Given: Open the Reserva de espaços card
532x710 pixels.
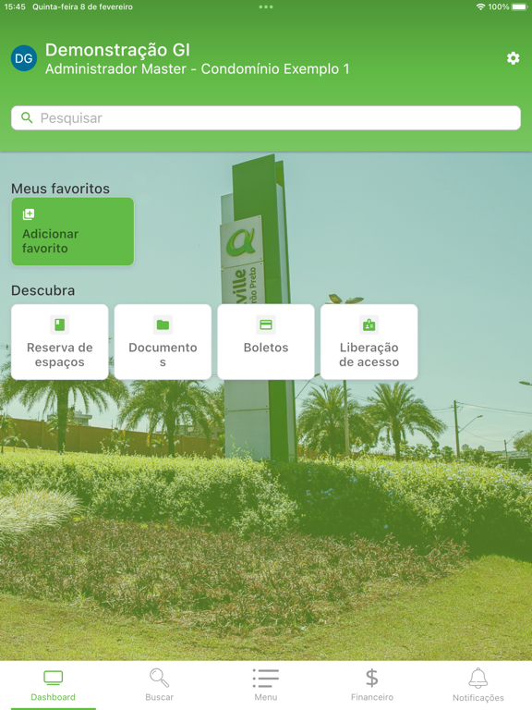Looking at the screenshot, I should coord(60,342).
